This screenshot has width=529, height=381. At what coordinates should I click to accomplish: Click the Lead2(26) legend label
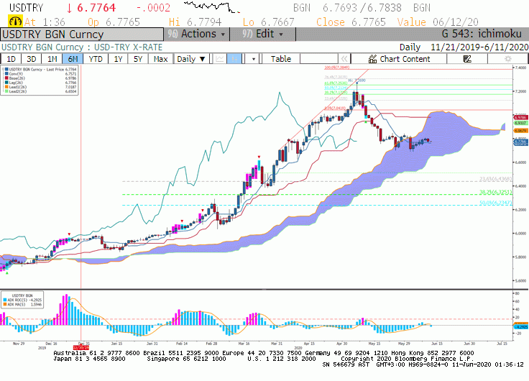pos(17,91)
